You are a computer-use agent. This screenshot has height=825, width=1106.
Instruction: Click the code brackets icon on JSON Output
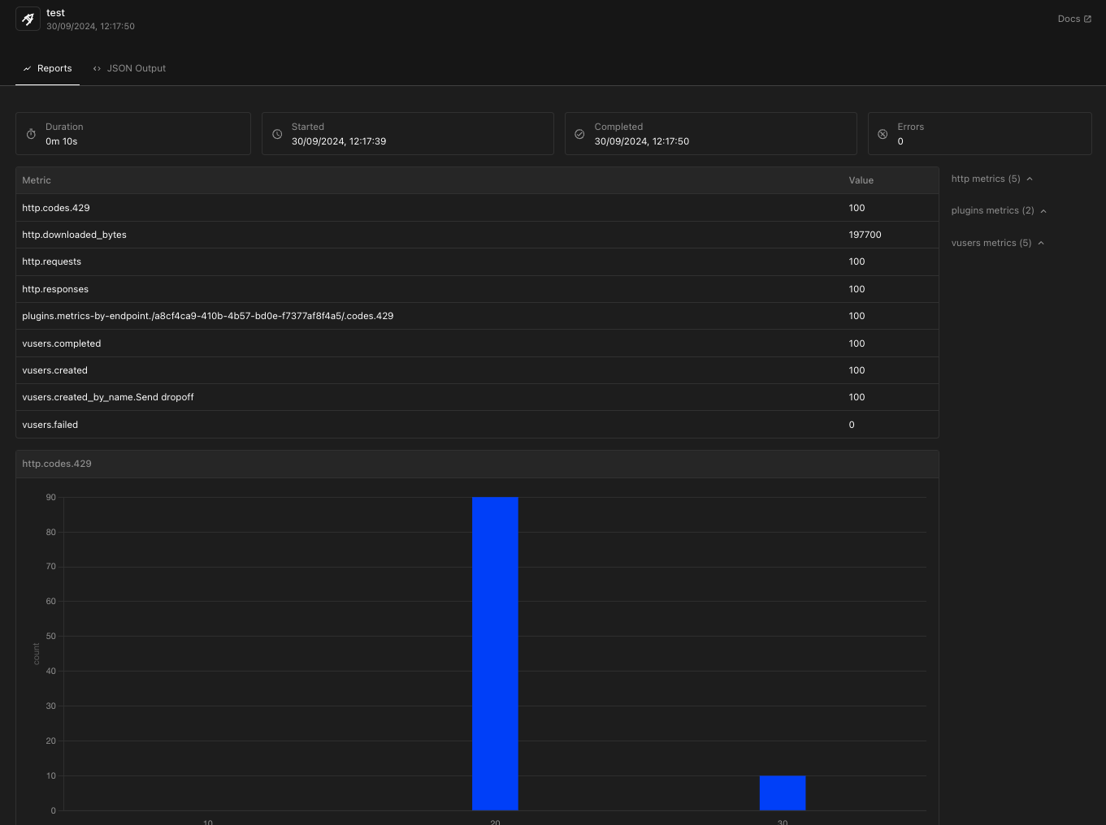click(97, 69)
